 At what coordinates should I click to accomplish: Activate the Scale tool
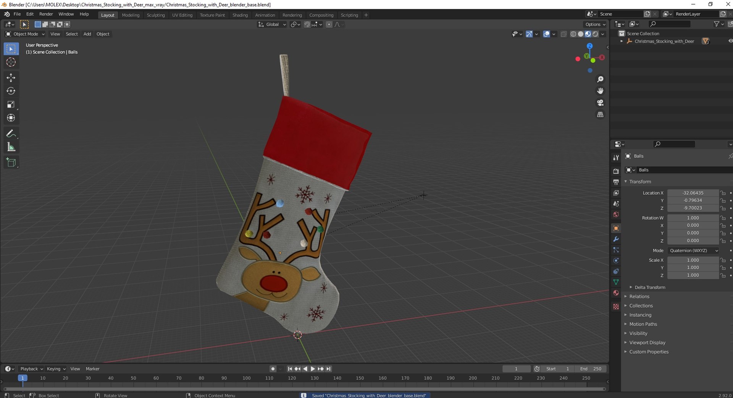click(11, 105)
